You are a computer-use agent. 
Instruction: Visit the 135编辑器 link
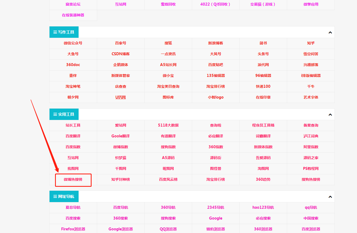pos(216,76)
